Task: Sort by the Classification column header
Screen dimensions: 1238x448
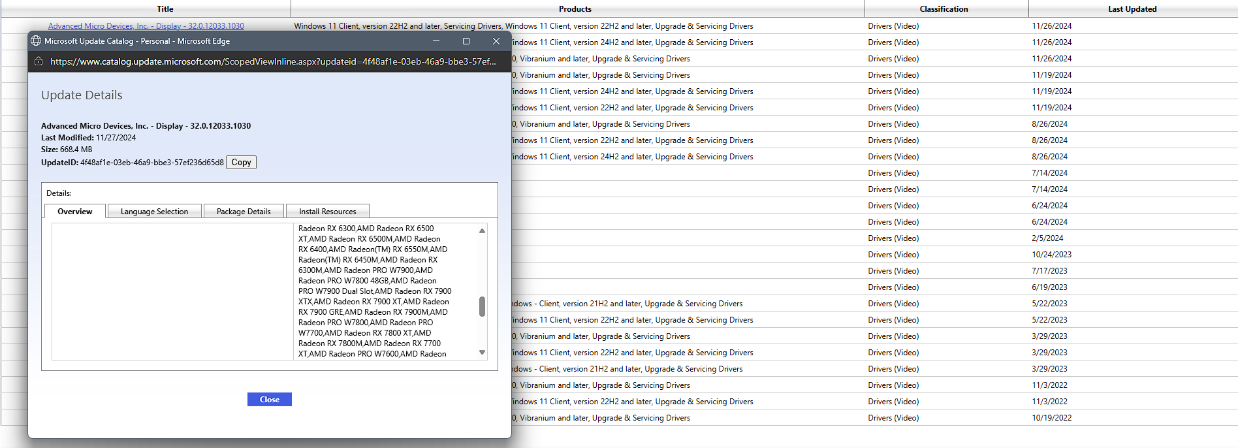Action: click(944, 9)
